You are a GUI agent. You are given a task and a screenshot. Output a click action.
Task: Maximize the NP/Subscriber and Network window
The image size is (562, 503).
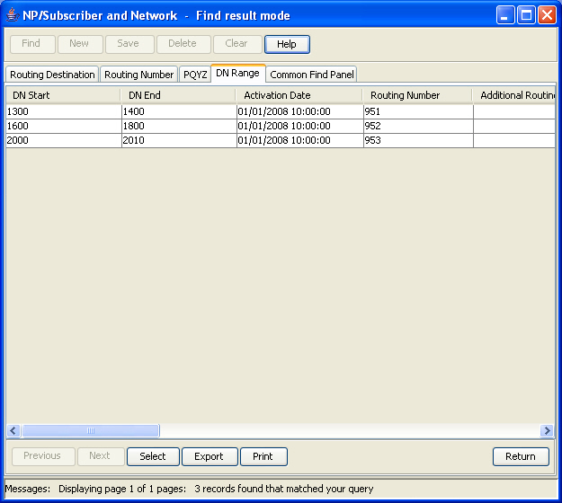pyautogui.click(x=526, y=15)
